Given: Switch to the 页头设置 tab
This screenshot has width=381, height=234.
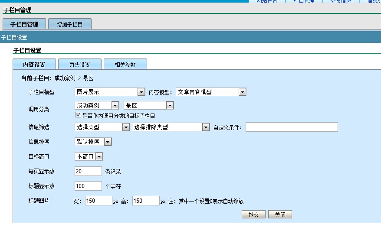Looking at the screenshot, I should coord(80,65).
